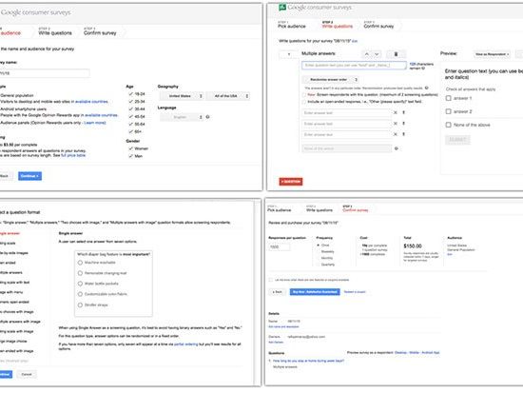The width and height of the screenshot is (523, 393).
Task: Delete the question with the trash icon
Action: tap(396, 54)
